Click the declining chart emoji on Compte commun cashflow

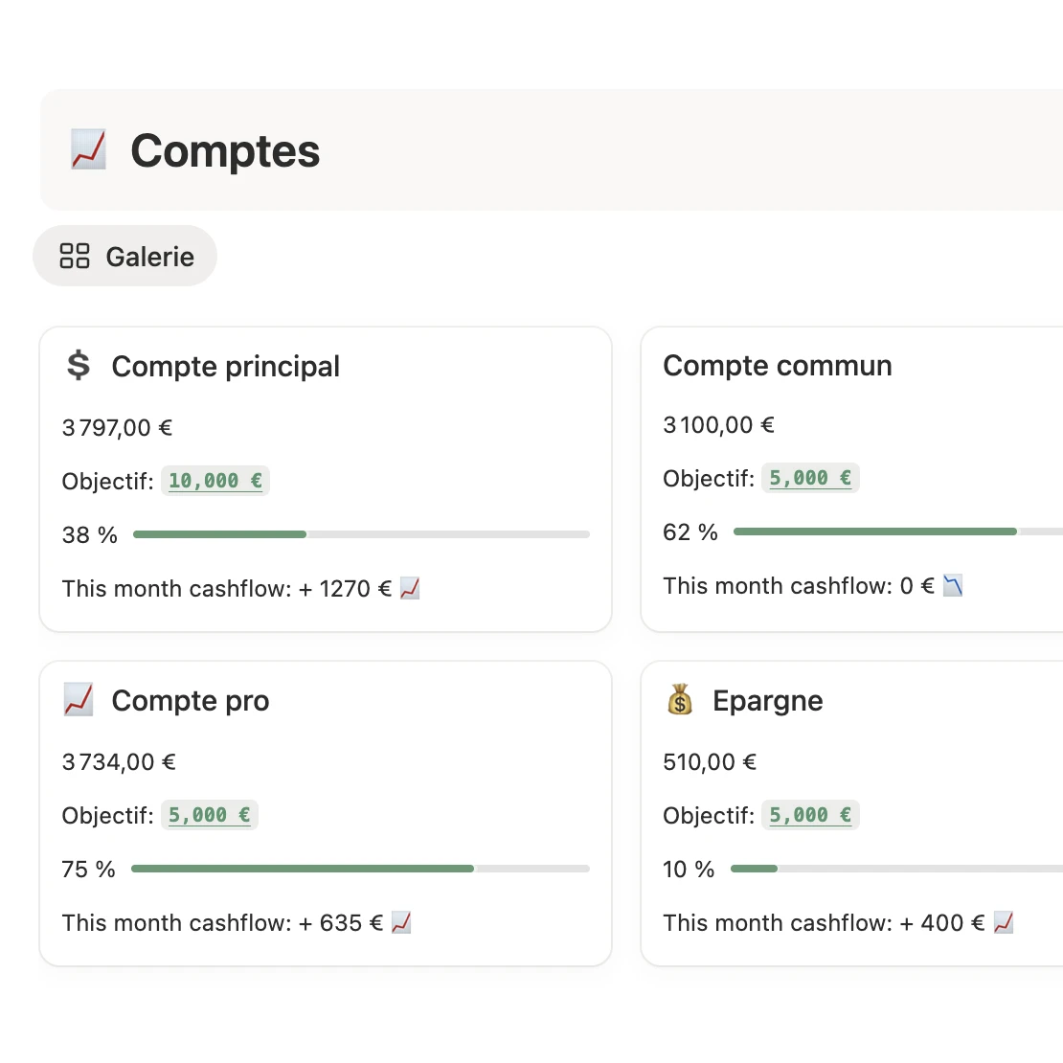pos(952,585)
